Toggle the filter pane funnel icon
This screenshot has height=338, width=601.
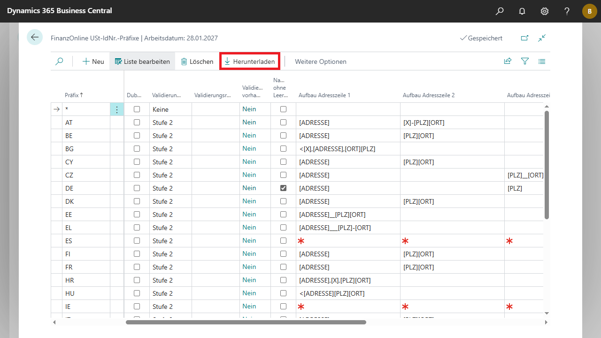pos(525,61)
